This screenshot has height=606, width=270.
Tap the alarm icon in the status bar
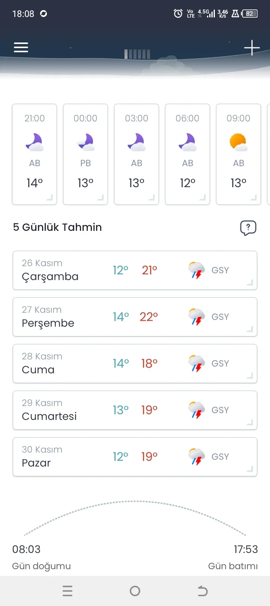[178, 14]
